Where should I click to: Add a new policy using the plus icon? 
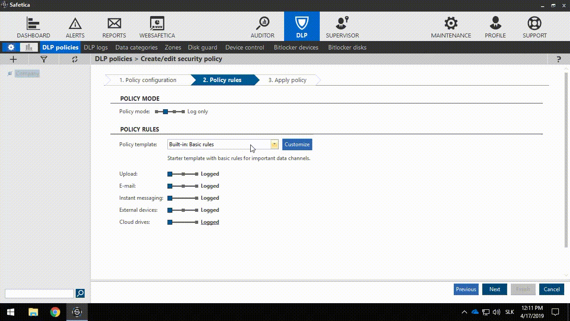(13, 59)
